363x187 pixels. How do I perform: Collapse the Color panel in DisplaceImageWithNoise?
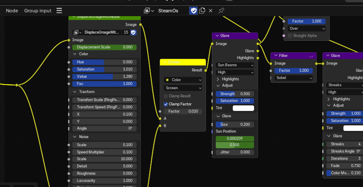click(74, 54)
